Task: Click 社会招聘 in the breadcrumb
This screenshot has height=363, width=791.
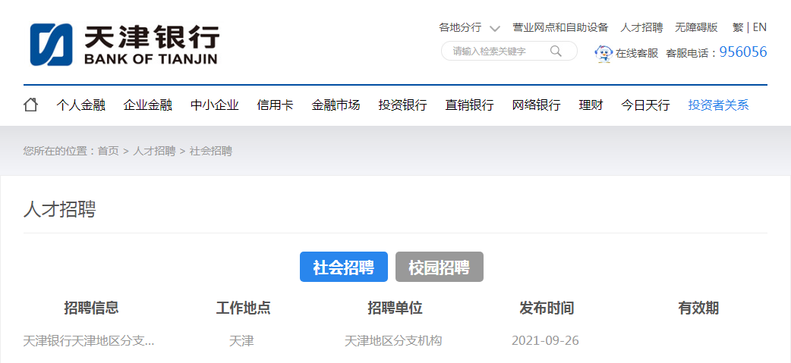Action: click(211, 151)
